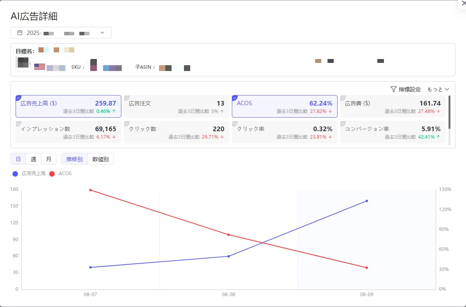Screen dimensions: 466x307
Task: Click the calendar icon in date picker
Action: click(19, 33)
